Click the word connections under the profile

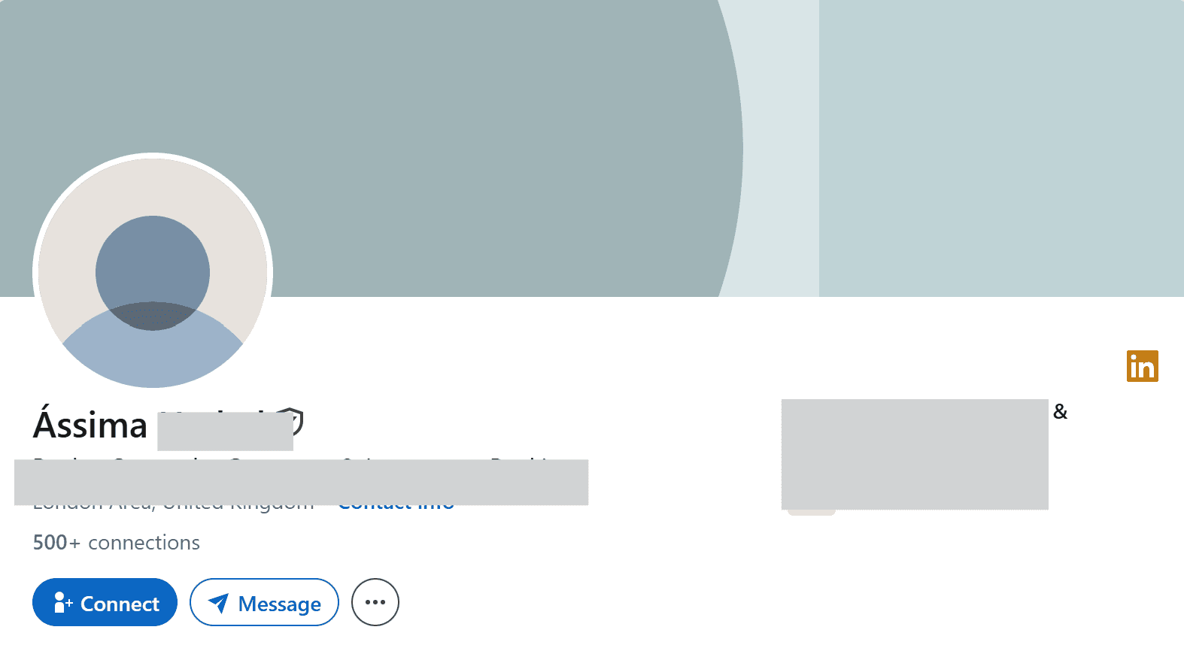tap(144, 543)
